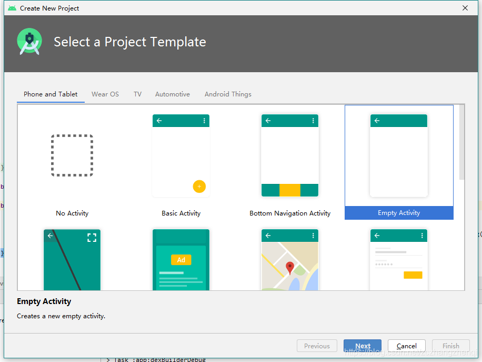Switch to the Android Things tab
482x362 pixels.
pos(228,94)
